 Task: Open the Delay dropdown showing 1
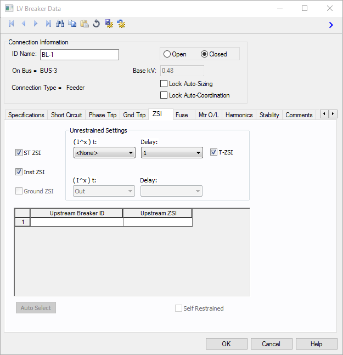coord(172,153)
